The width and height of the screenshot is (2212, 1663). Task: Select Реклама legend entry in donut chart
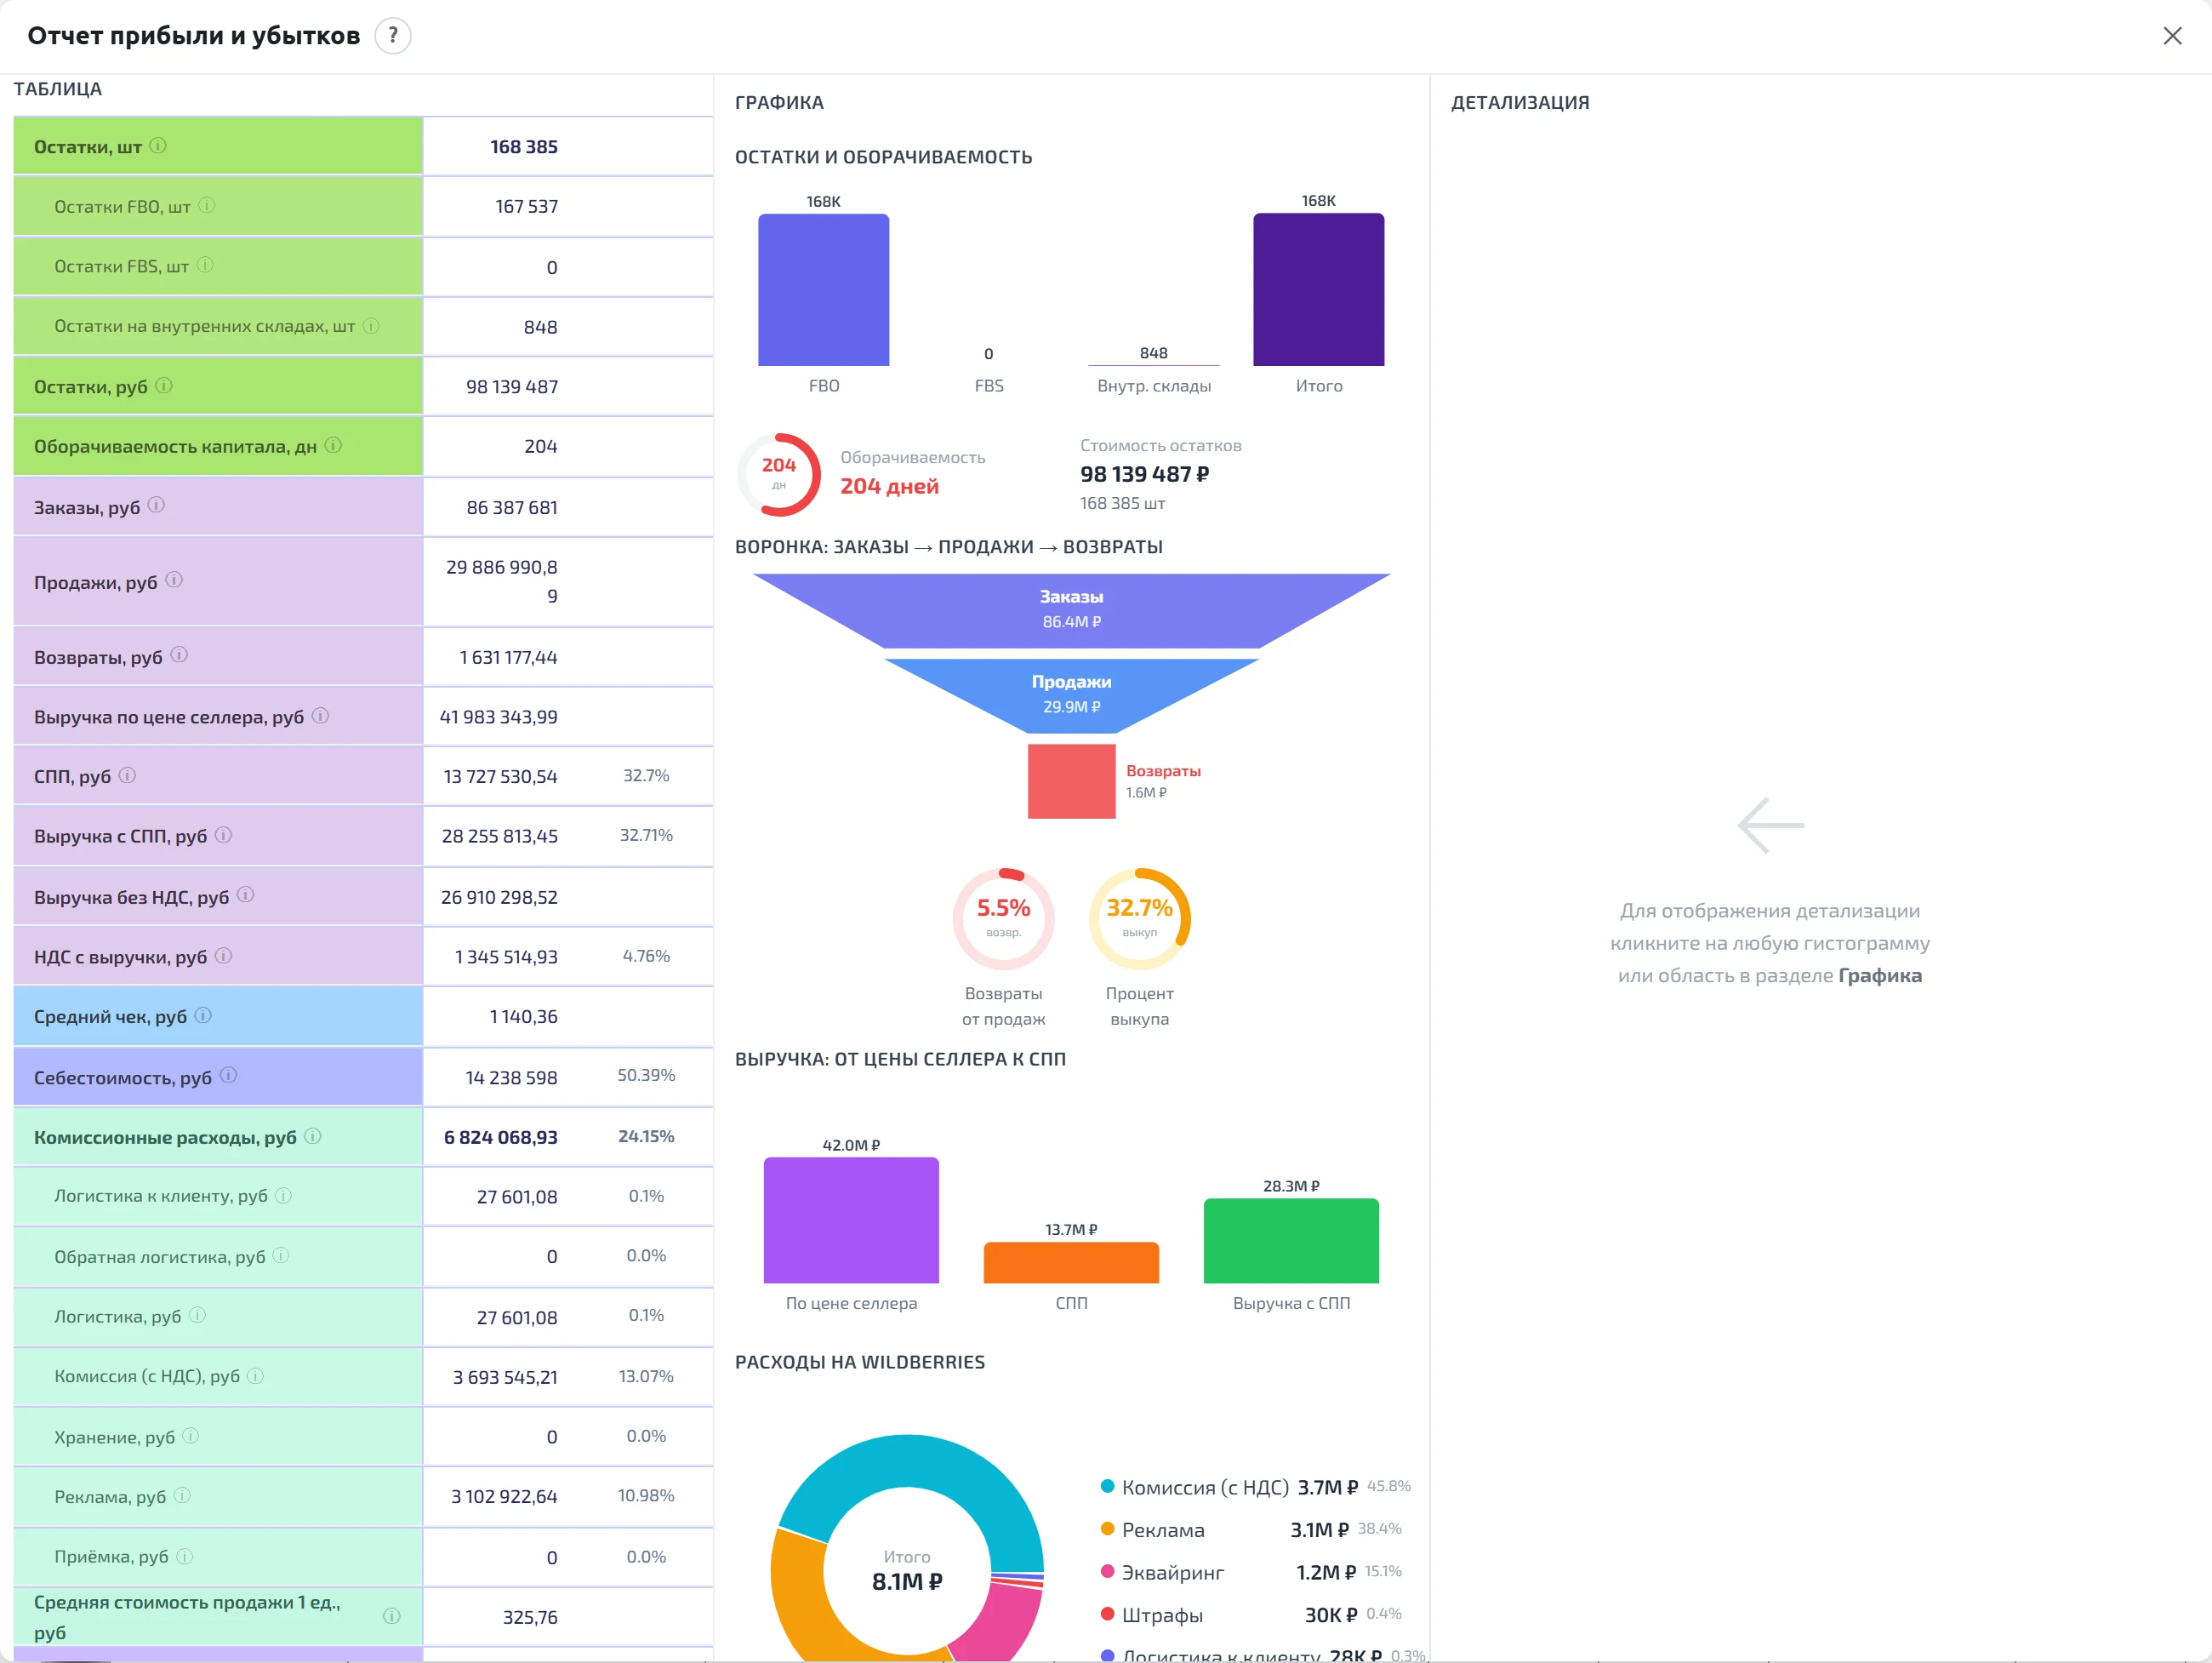click(x=1251, y=1530)
